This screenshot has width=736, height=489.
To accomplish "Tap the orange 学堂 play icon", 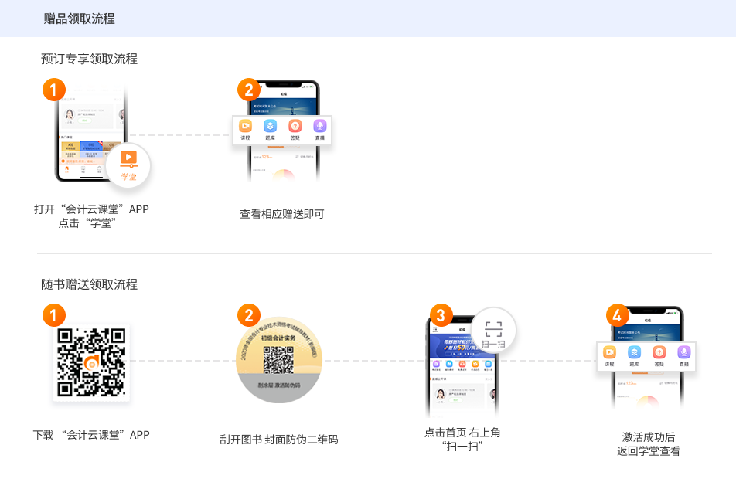I will click(128, 158).
